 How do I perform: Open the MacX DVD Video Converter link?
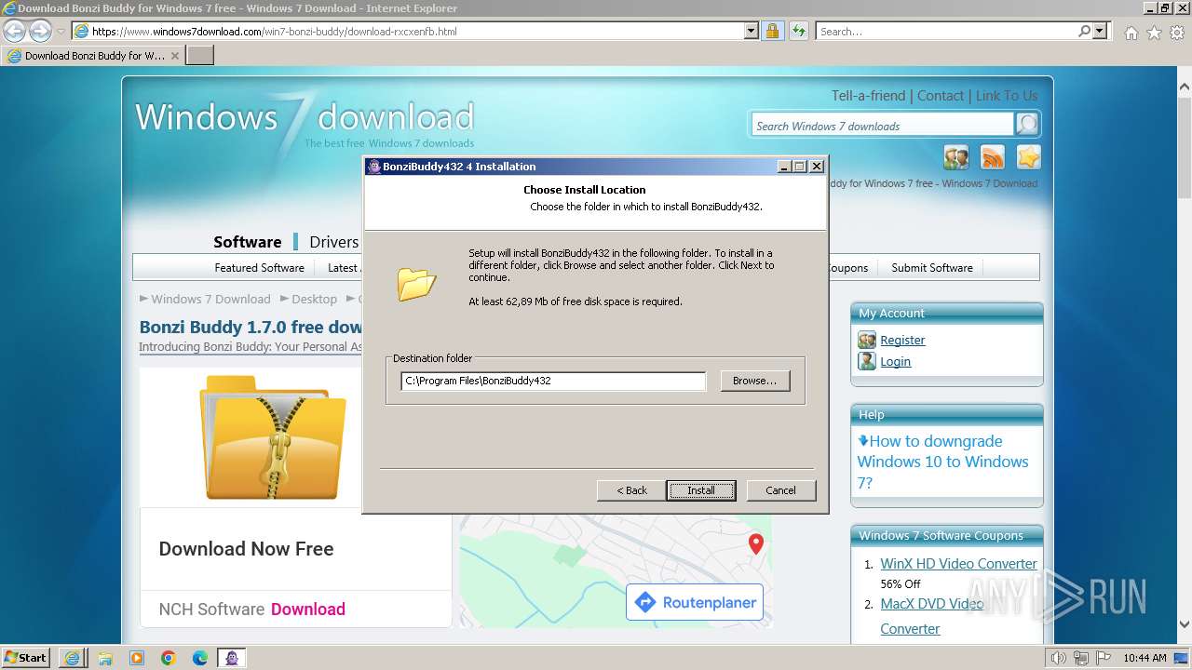pos(931,616)
